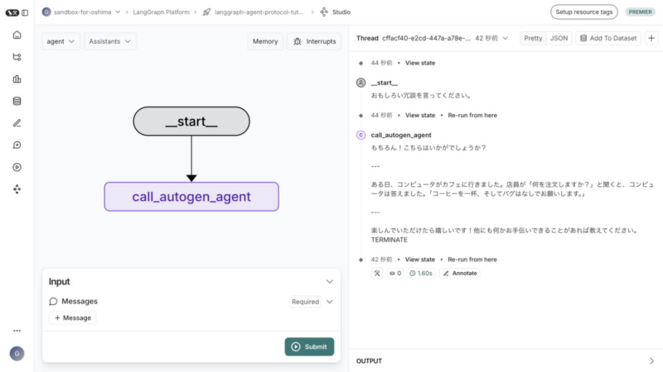Open the deployments graph sidebar icon
The height and width of the screenshot is (372, 663).
[x=17, y=189]
